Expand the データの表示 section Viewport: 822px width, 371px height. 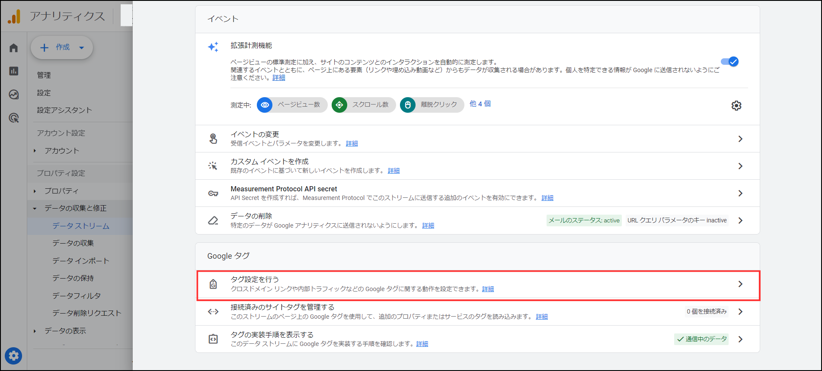[x=35, y=331]
